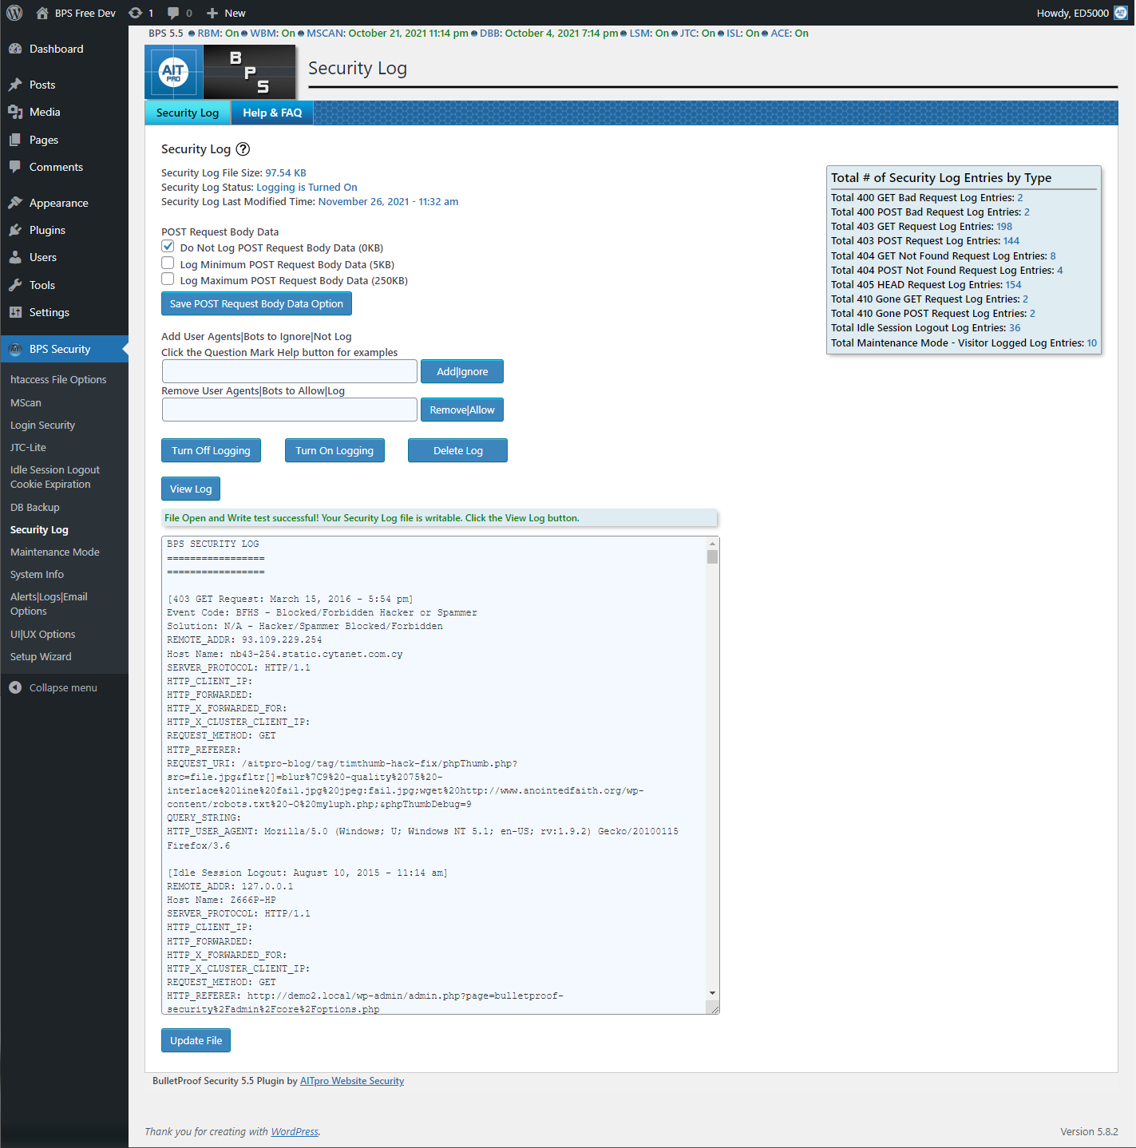Open the AITpro Website Security link
The width and height of the screenshot is (1136, 1148).
pyautogui.click(x=352, y=1081)
